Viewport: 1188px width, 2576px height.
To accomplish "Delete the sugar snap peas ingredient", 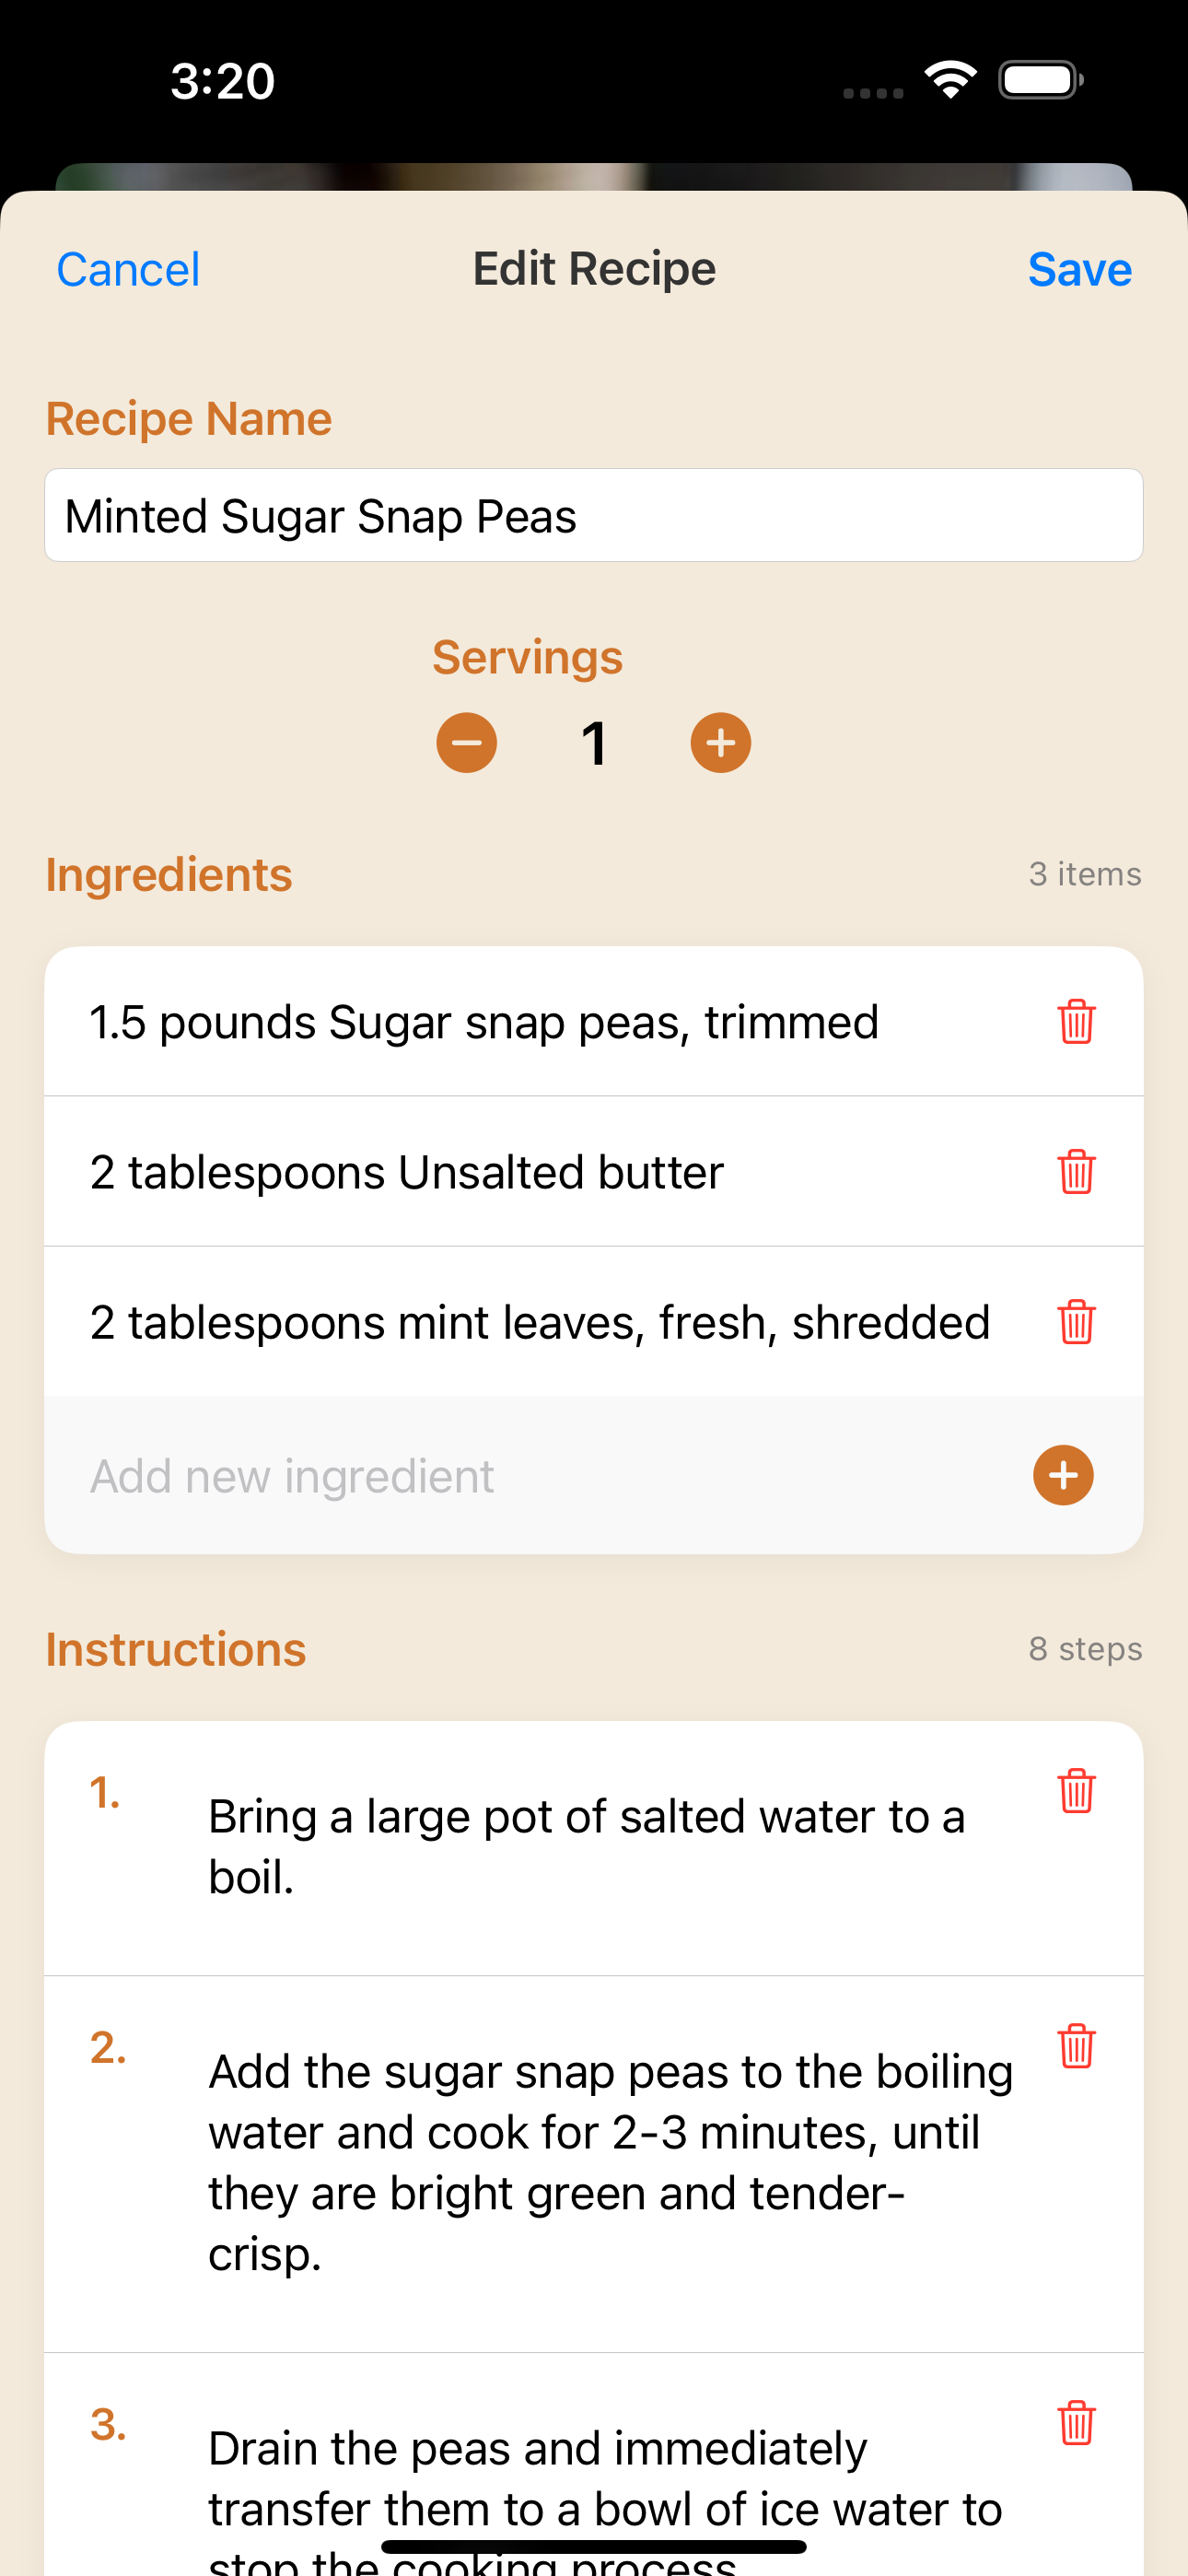I will click(x=1076, y=1021).
